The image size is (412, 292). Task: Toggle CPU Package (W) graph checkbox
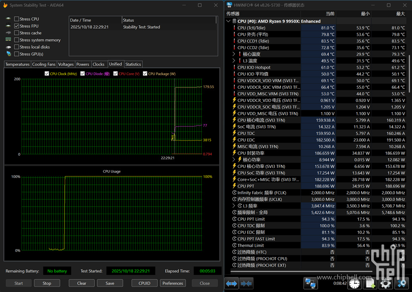[145, 74]
